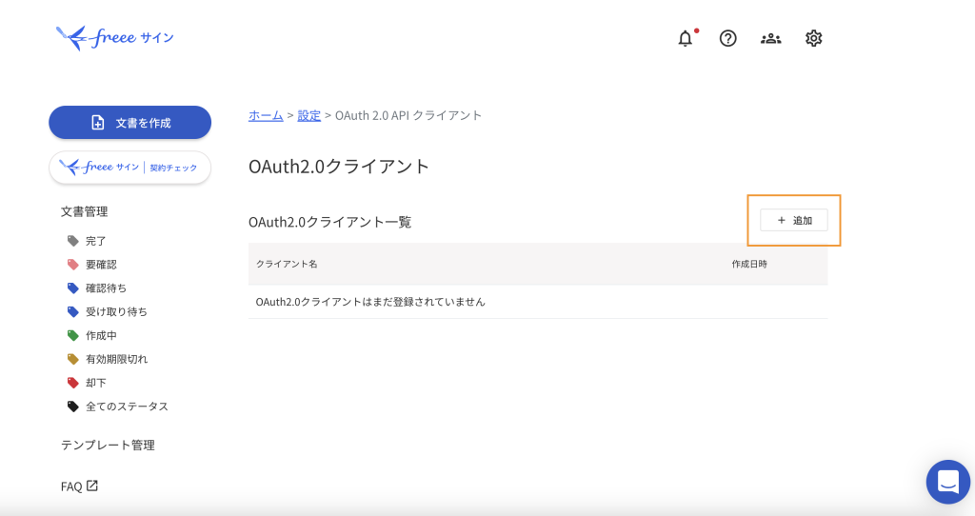The image size is (975, 516).
Task: Open the chat support bubble icon
Action: tap(947, 482)
